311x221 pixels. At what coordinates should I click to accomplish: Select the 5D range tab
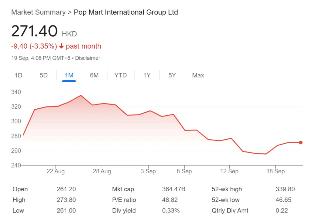(44, 75)
